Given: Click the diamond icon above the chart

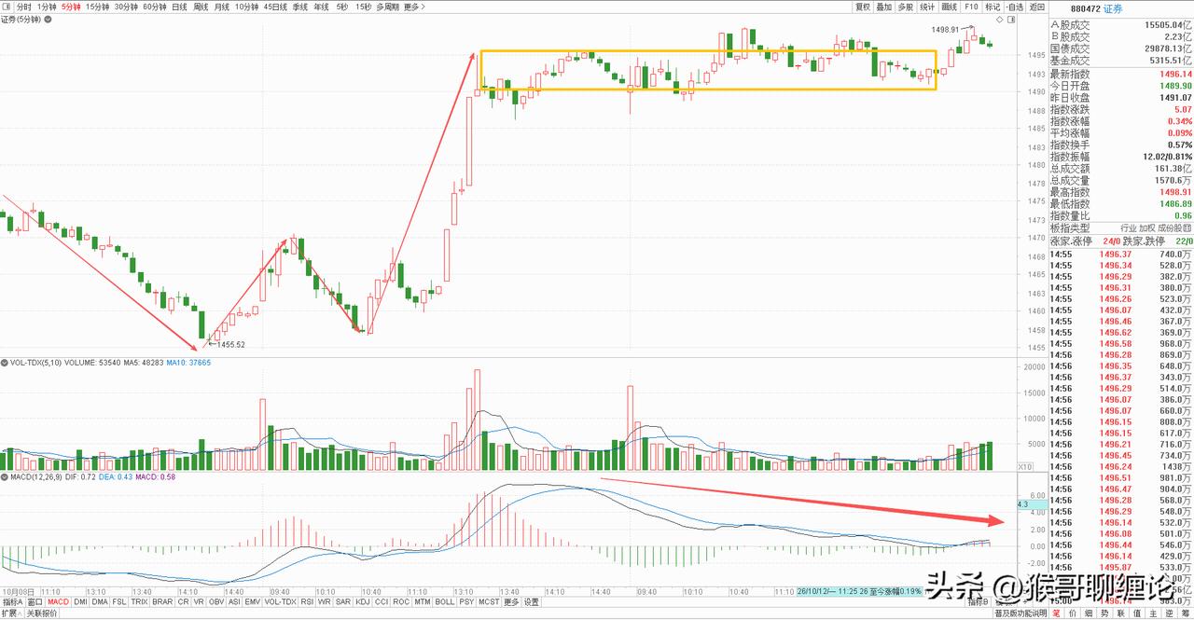Looking at the screenshot, I should [x=1000, y=19].
